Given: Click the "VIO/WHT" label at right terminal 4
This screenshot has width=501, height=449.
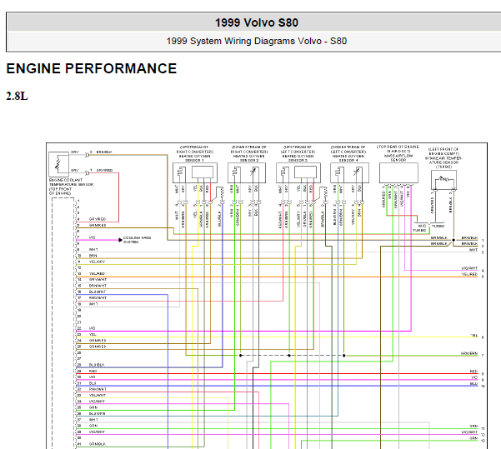Looking at the screenshot, I should click(469, 268).
